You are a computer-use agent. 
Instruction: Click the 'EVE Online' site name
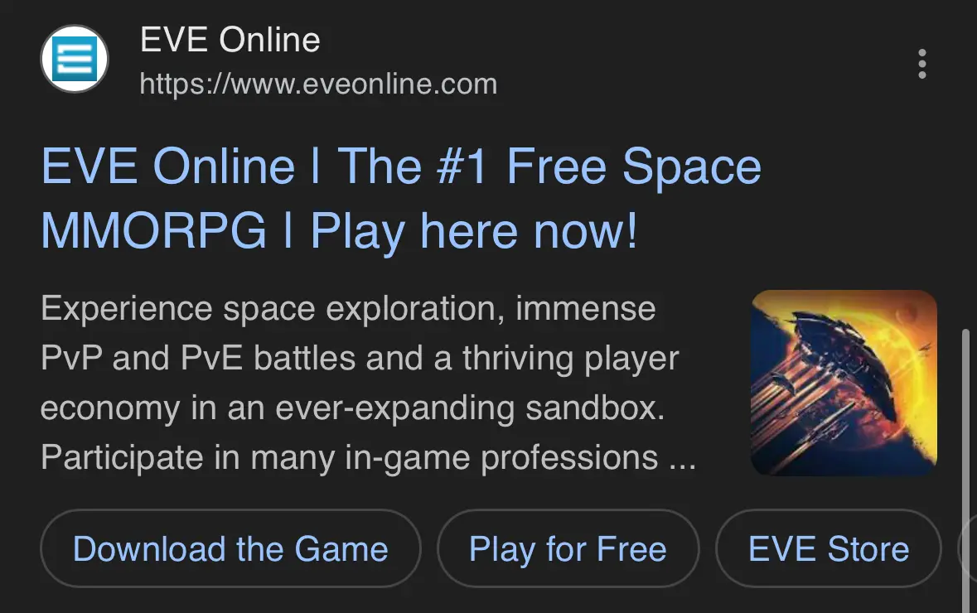230,40
